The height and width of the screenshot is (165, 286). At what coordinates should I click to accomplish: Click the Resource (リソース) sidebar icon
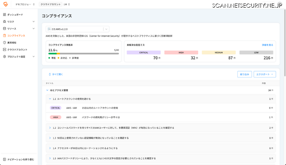point(4,29)
